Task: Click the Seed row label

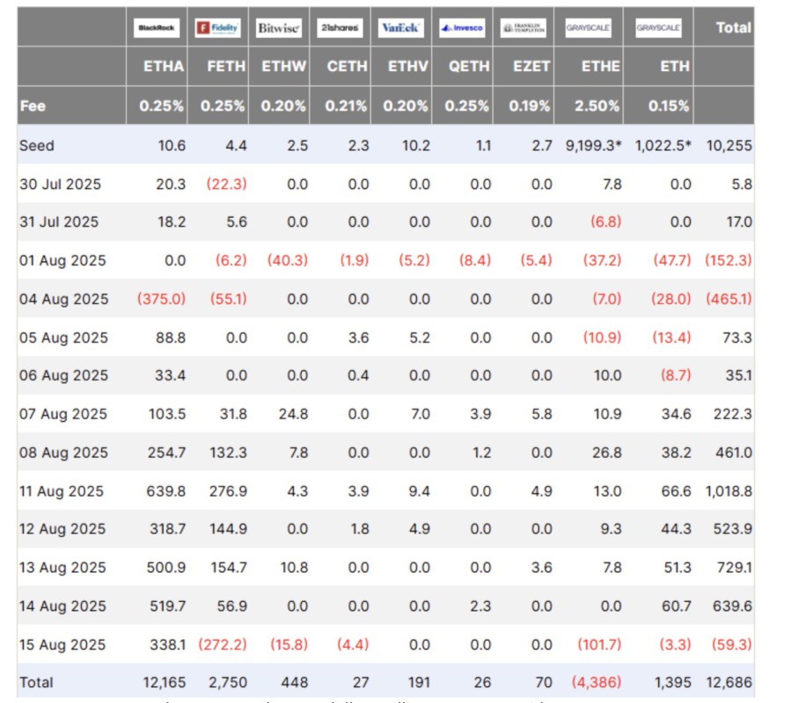Action: [x=36, y=146]
